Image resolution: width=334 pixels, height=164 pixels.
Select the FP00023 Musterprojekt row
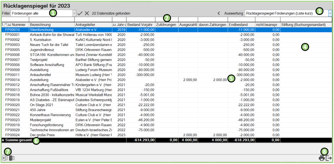(x=42, y=120)
